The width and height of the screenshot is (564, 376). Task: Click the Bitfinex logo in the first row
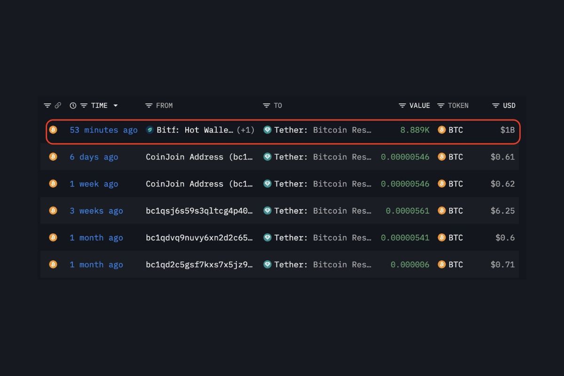(150, 130)
